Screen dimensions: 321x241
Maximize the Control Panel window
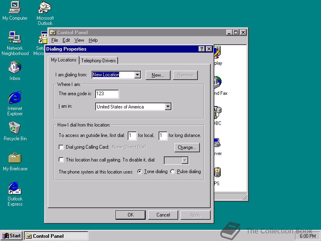coord(236,33)
